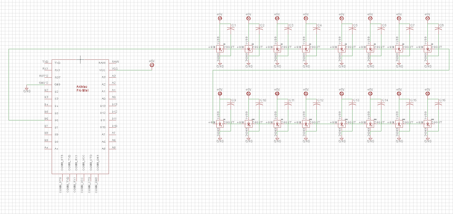Select the LED symbol beside capacitor C13
This screenshot has height=214, width=453.
tap(342, 124)
